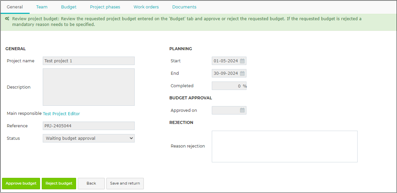This screenshot has width=397, height=193.
Task: Click the Main responsible label
Action: 24,114
